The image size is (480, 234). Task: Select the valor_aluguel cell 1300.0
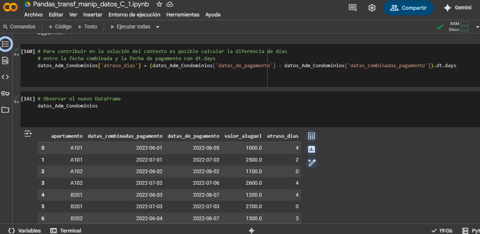[x=254, y=218]
